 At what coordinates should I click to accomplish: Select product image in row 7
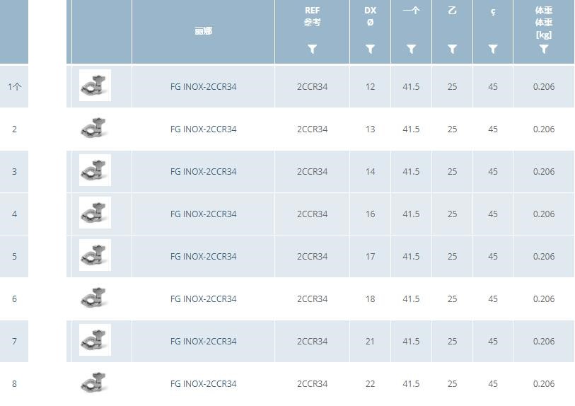95,341
